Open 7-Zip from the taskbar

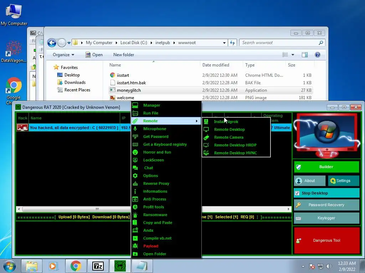point(98,266)
